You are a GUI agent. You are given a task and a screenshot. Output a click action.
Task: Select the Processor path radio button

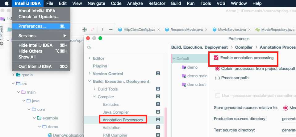pos(218,78)
